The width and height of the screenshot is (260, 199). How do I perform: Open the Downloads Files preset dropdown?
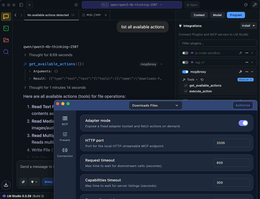[155, 105]
